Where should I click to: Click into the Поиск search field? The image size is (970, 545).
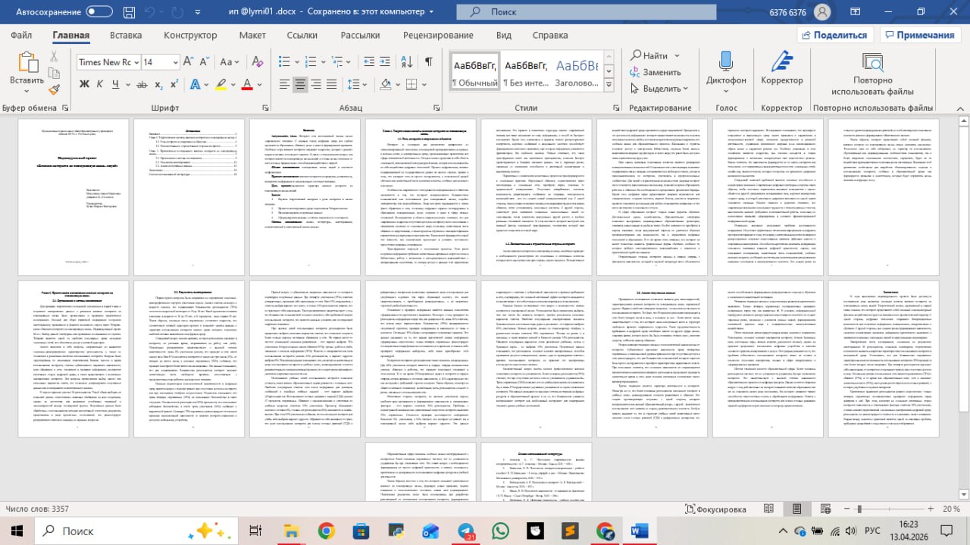pos(586,12)
